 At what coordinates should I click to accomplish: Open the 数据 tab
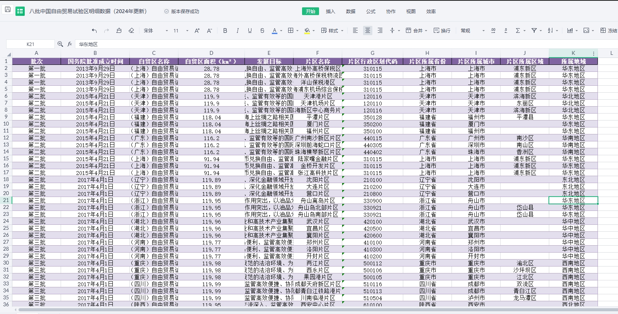pyautogui.click(x=350, y=11)
